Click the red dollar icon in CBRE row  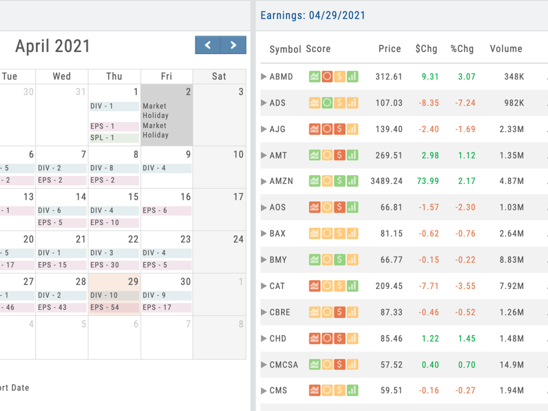tap(340, 312)
